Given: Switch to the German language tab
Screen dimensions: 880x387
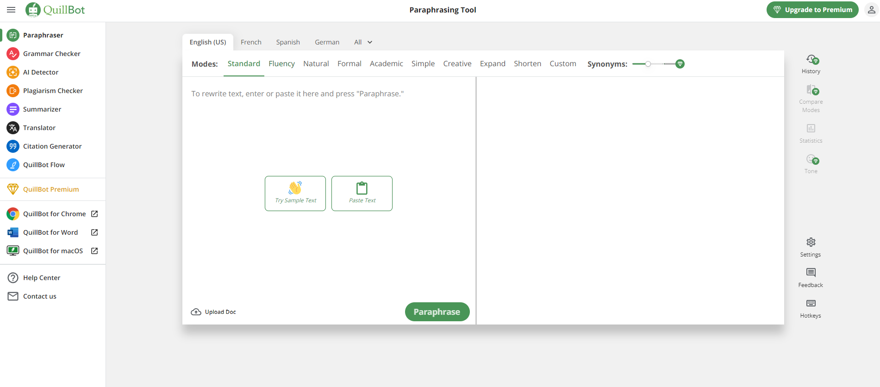Looking at the screenshot, I should pyautogui.click(x=327, y=42).
